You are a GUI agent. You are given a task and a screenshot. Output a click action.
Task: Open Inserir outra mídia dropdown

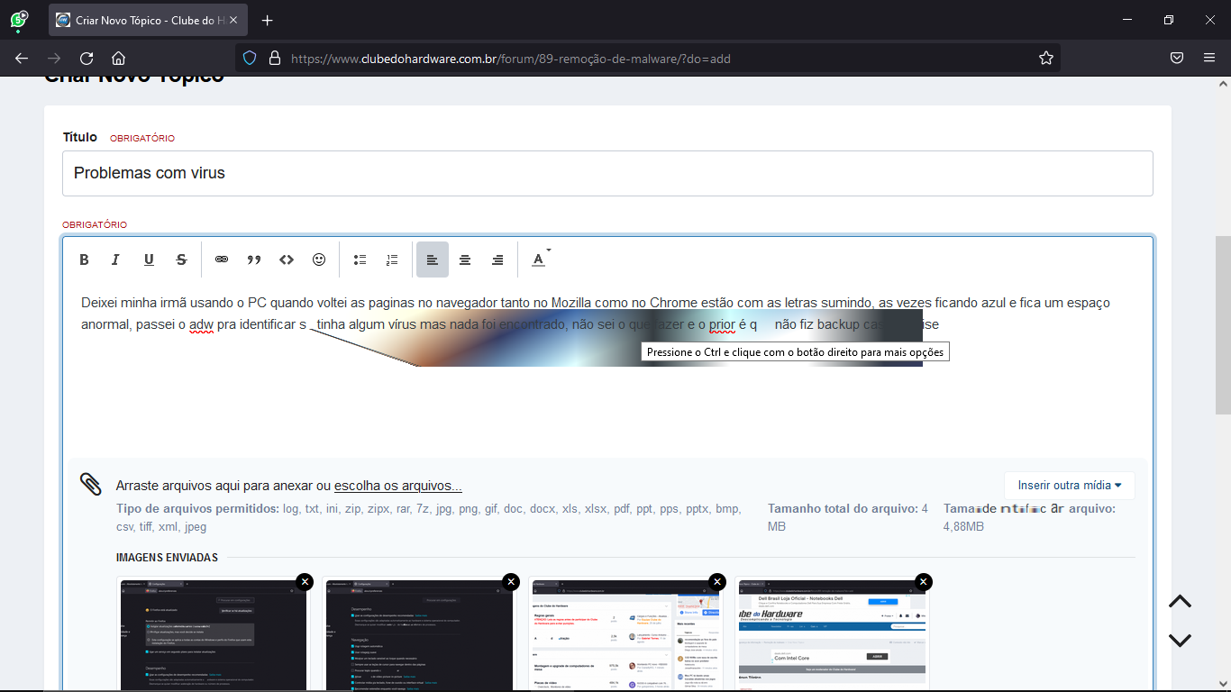1070,486
